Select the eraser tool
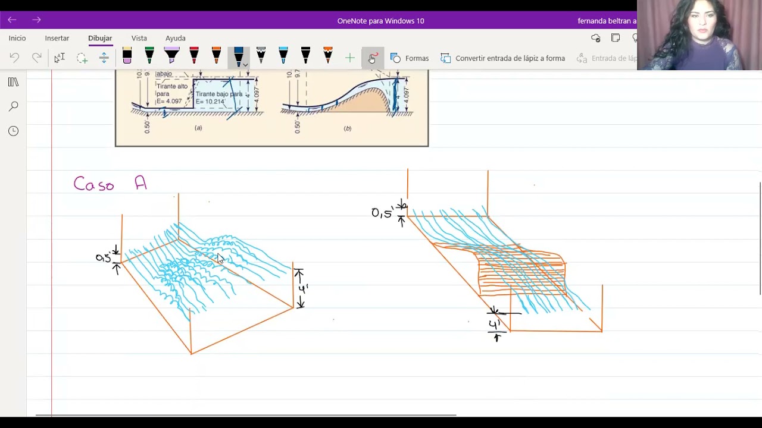The image size is (762, 428). pos(127,56)
